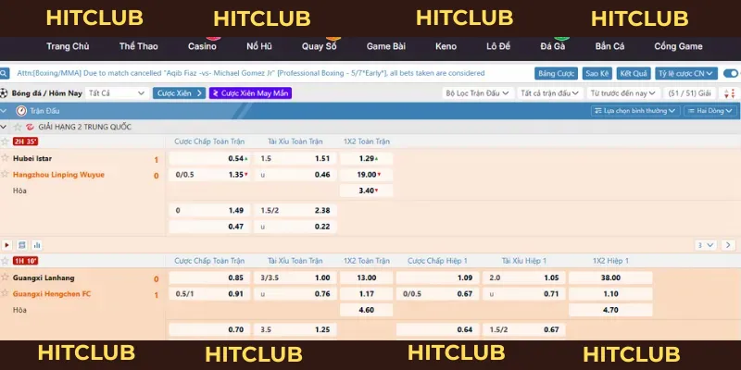
Task: Toggle the star beside 2H 35' match
Action: [x=5, y=142]
